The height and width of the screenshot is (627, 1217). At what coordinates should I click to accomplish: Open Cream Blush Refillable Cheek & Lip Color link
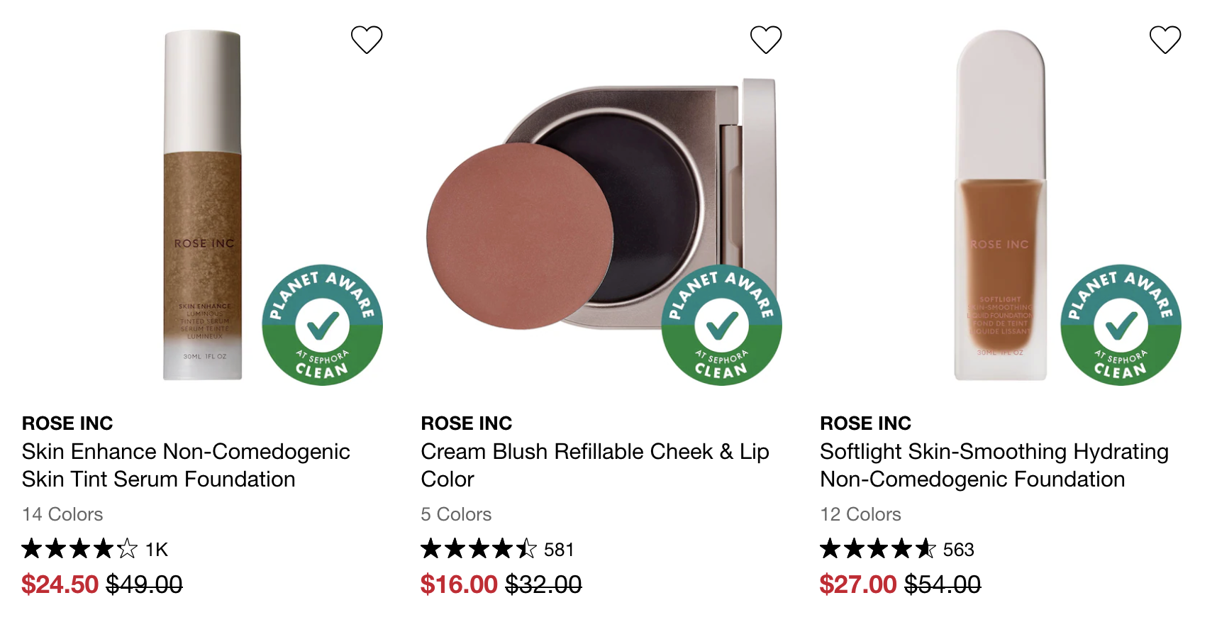point(595,465)
